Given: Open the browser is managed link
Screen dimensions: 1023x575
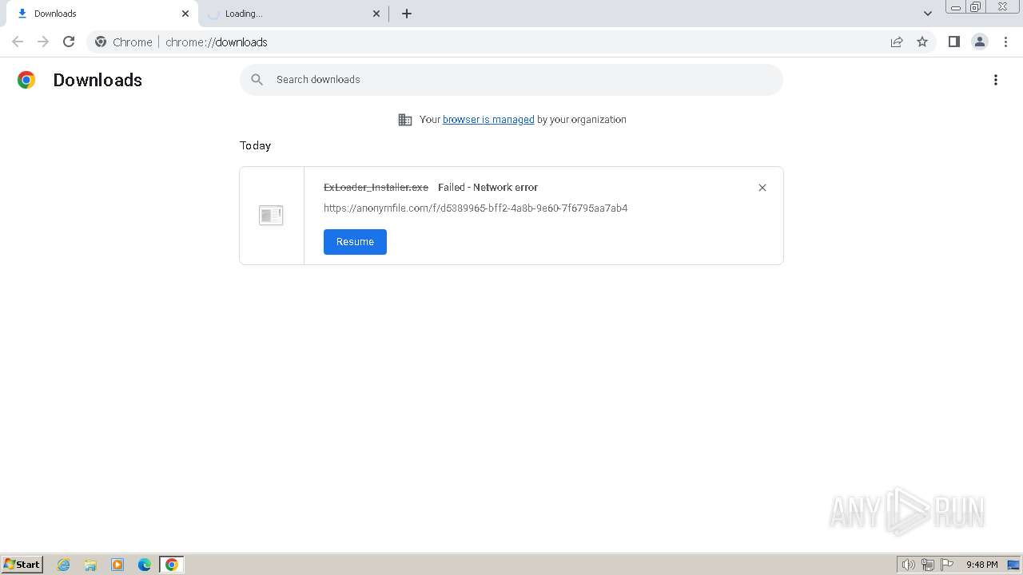Looking at the screenshot, I should click(x=488, y=120).
